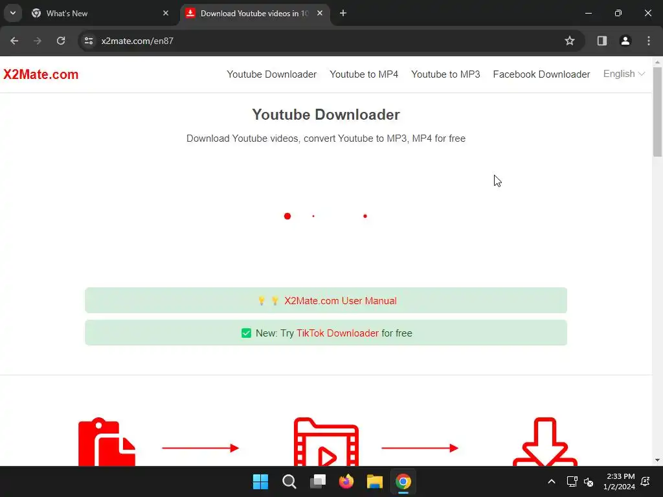Open the X2Mate.com User Manual link
The image size is (663, 497).
(x=341, y=301)
